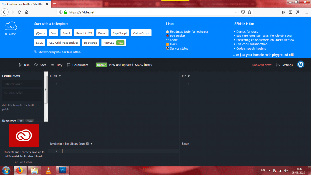311x175 pixels.
Task: Save the fiddle
Action: click(40, 65)
